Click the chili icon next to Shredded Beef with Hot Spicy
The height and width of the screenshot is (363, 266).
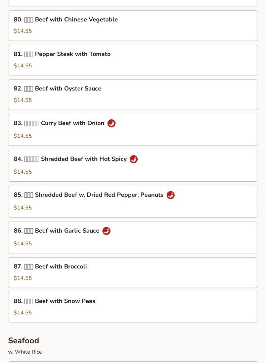point(134,159)
